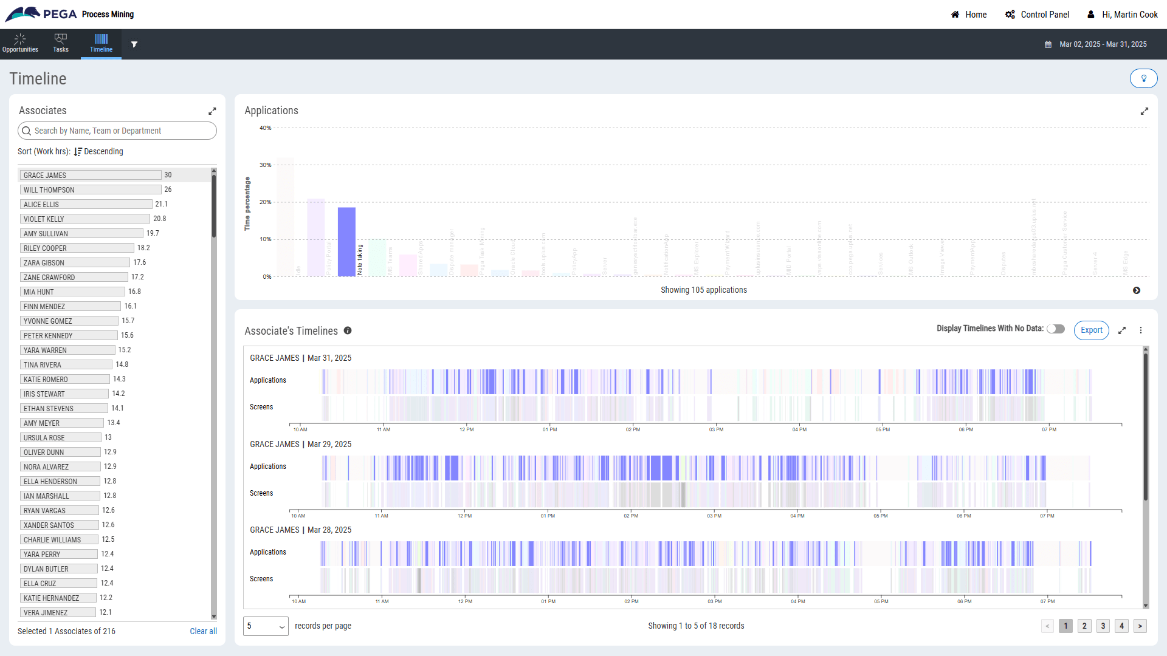This screenshot has width=1167, height=656.
Task: Open the Associate's Timelines info icon
Action: point(348,330)
